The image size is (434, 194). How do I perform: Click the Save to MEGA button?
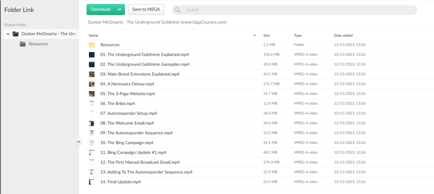(146, 9)
